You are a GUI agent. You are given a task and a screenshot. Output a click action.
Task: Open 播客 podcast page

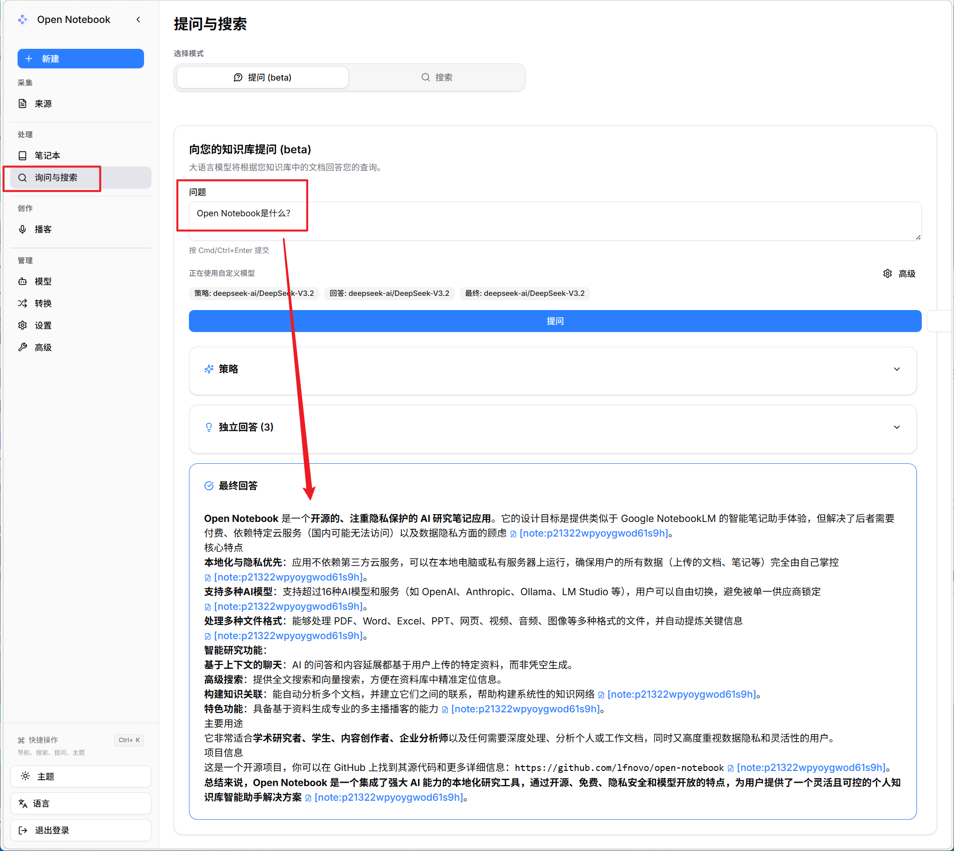tap(43, 229)
